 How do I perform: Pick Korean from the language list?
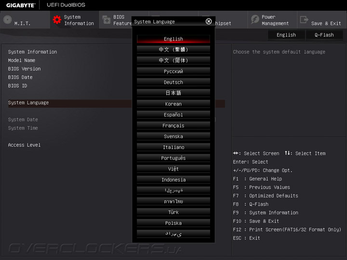click(x=173, y=104)
